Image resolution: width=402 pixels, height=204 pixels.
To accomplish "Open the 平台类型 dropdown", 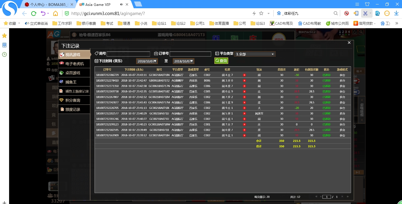I will [x=255, y=54].
